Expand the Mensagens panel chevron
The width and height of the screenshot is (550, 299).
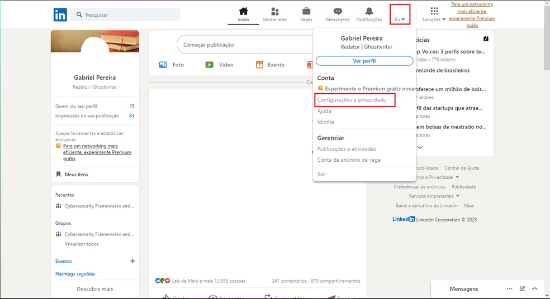[534, 289]
